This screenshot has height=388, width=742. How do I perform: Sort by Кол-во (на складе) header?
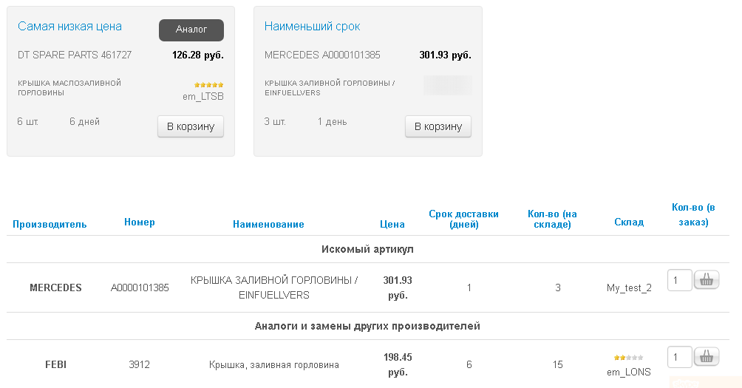(x=552, y=219)
